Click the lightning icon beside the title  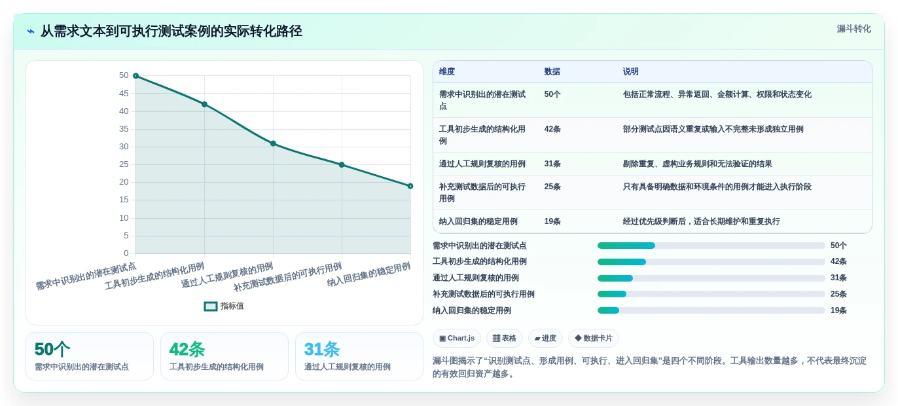click(x=31, y=31)
